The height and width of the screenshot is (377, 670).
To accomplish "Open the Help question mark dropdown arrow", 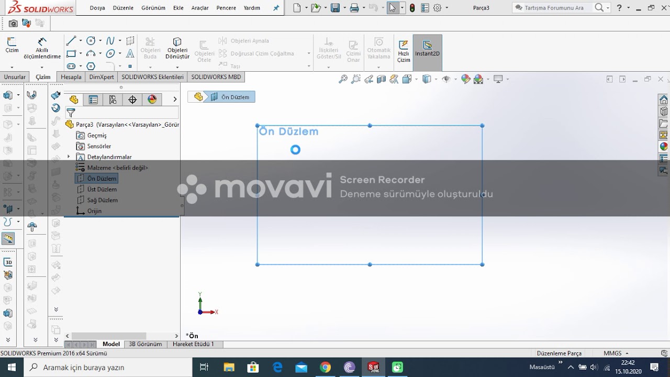I will 628,8.
